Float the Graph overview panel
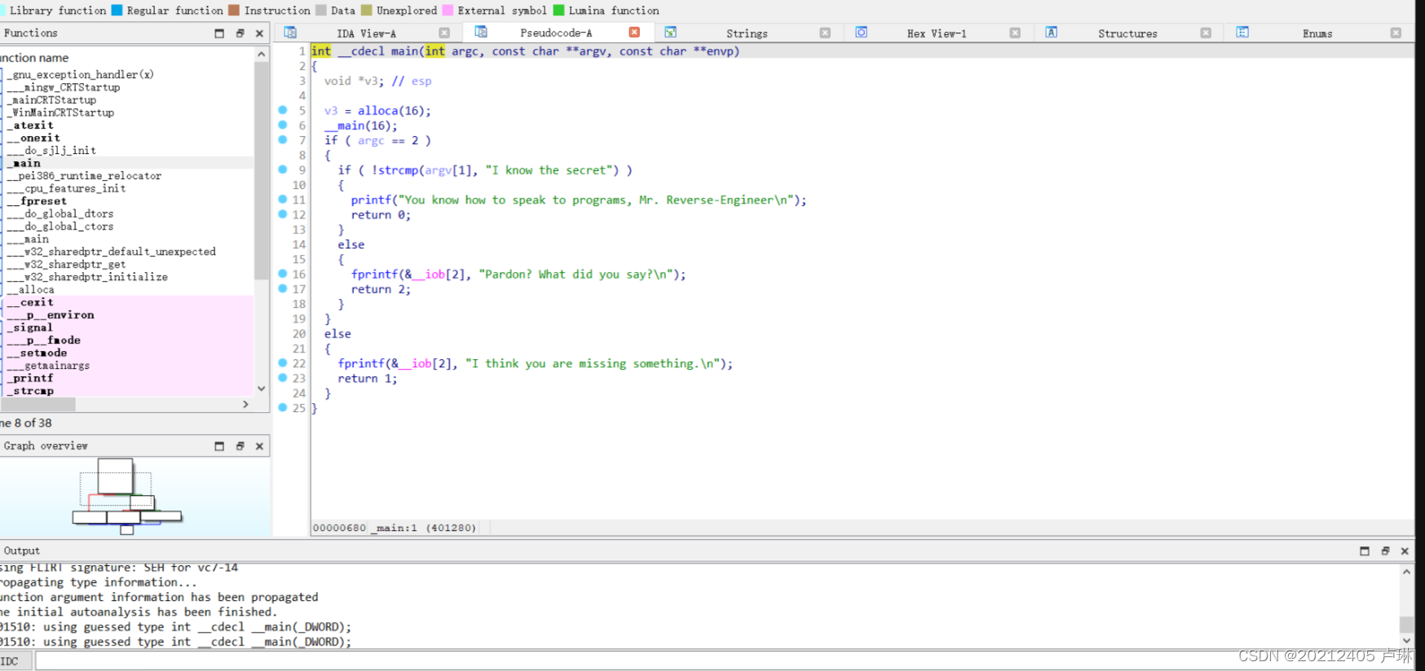The height and width of the screenshot is (671, 1425). [240, 446]
